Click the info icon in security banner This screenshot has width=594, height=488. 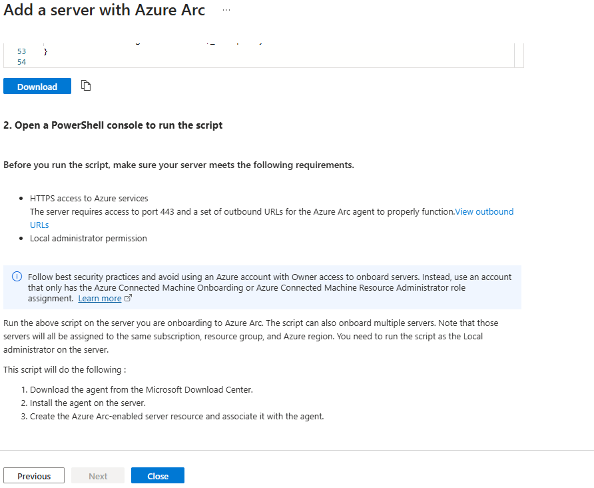tap(17, 277)
